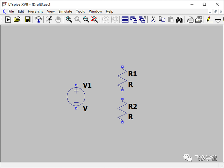Screen dimensions: 224x168
Task: Select the Zoom In magnifier
Action: 69,19
